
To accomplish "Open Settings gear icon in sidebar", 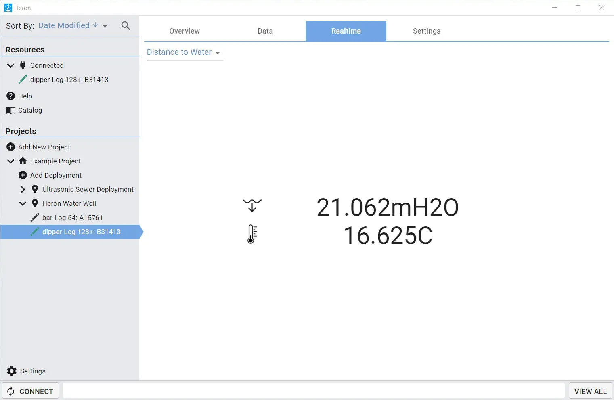I will coord(12,371).
